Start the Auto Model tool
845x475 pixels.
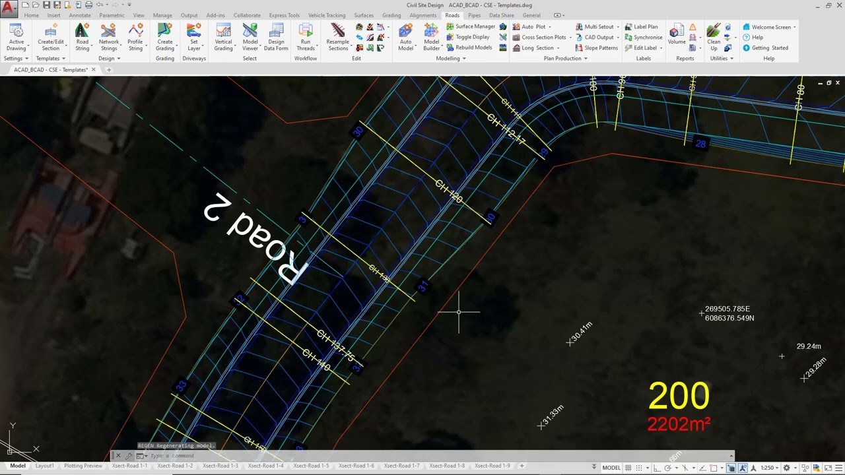[405, 37]
